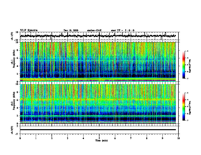This screenshot has width=201, height=155.
Task: Click the 'start UT = 5 : 0 : 0' text
Action: tap(123, 30)
